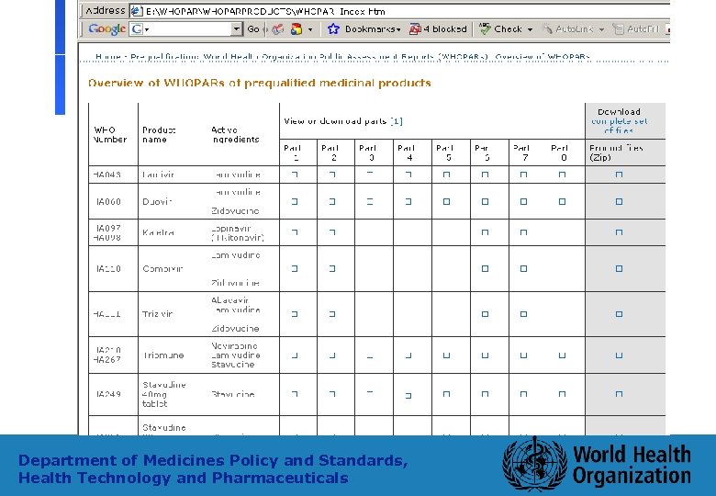Click the 'Stavudine 40mg tablet' product name
Image resolution: width=716 pixels, height=496 pixels.
pyautogui.click(x=164, y=394)
